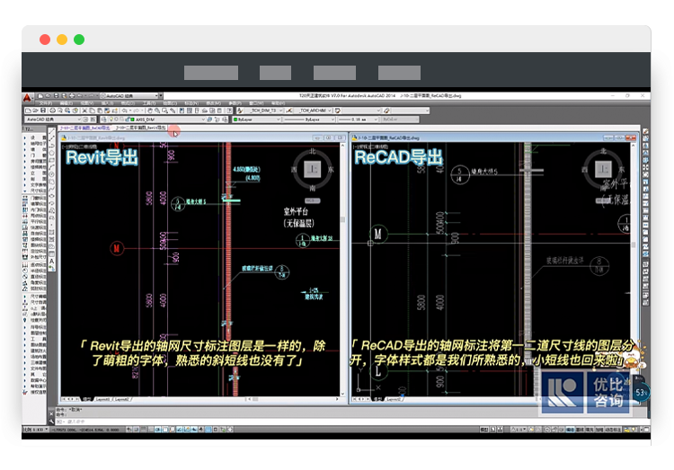Open the AutoCAD application menu button

[27, 98]
